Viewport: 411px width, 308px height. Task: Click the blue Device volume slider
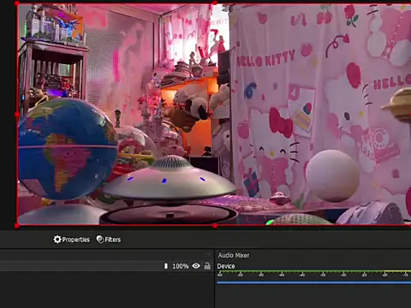click(x=314, y=282)
